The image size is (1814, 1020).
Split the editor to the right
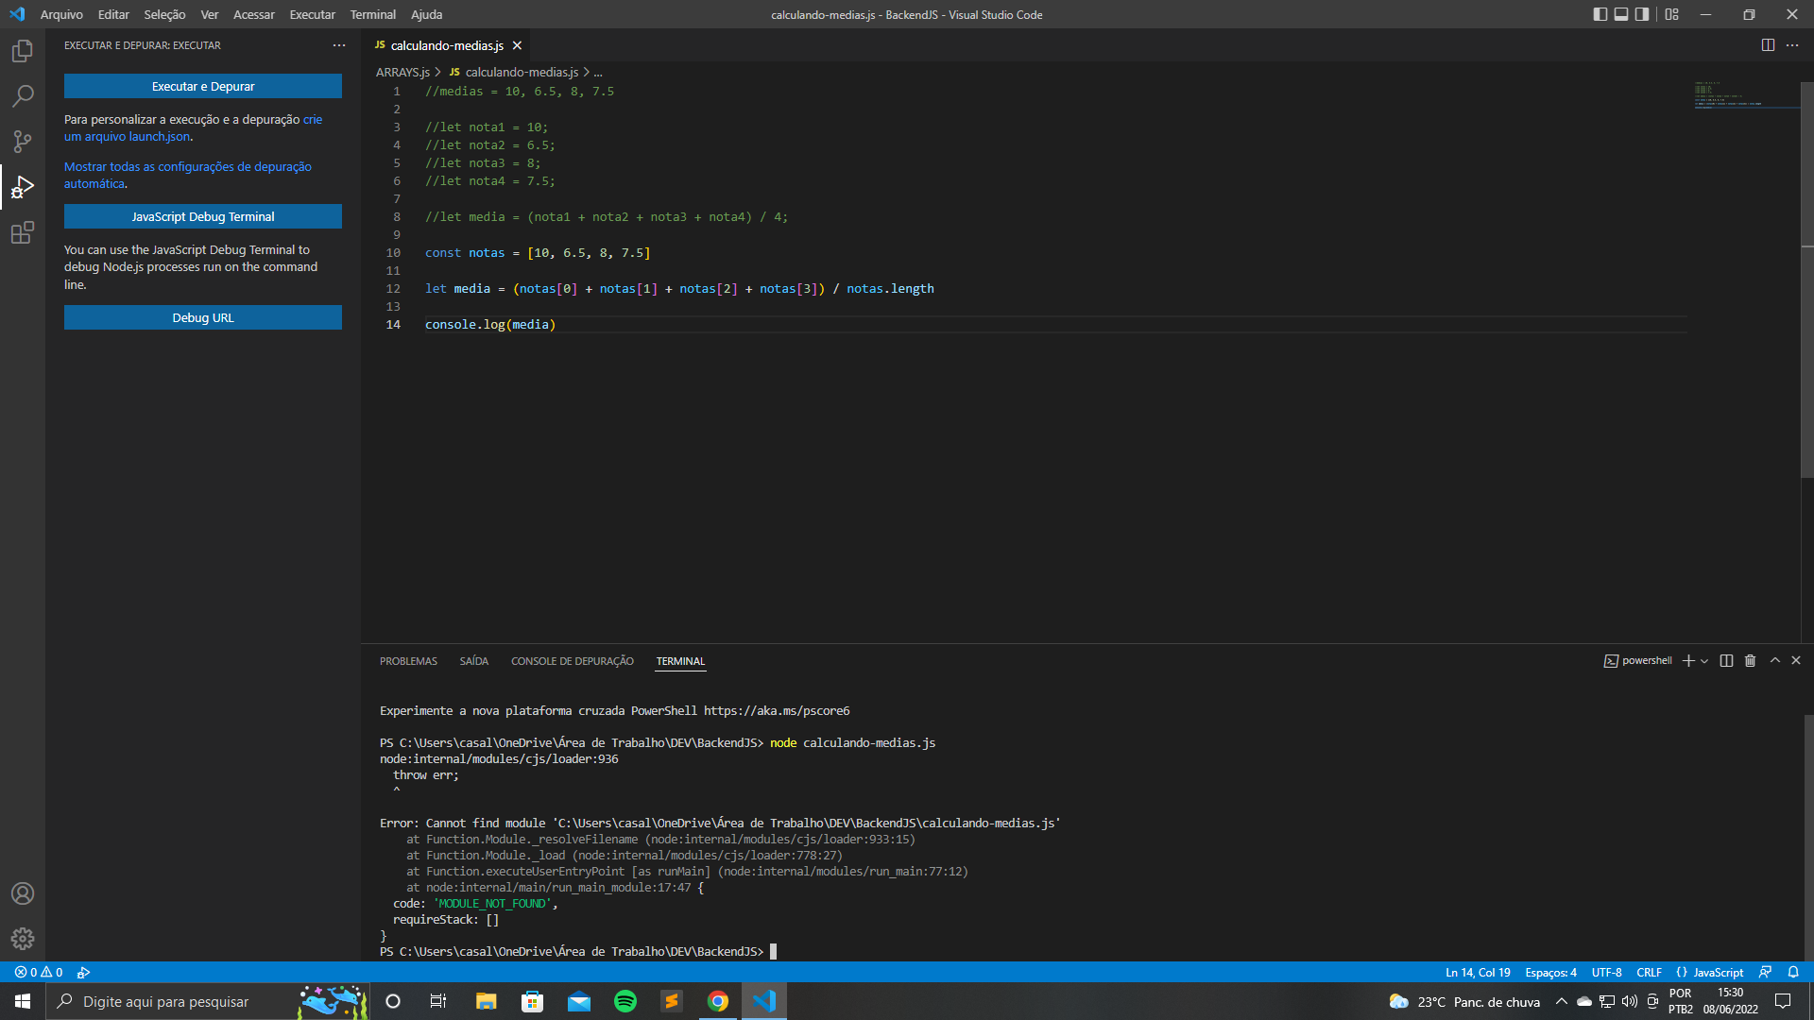point(1768,45)
